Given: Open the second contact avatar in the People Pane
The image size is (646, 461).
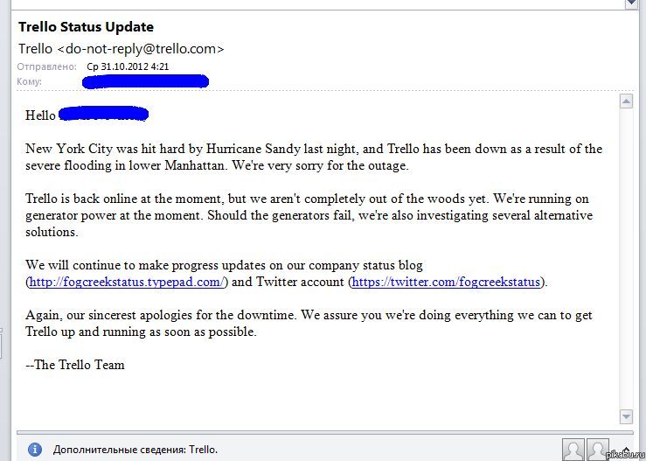Looking at the screenshot, I should point(598,450).
